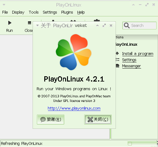Click the PlayOnLinux 4.2.1 version heading

pos(74,79)
